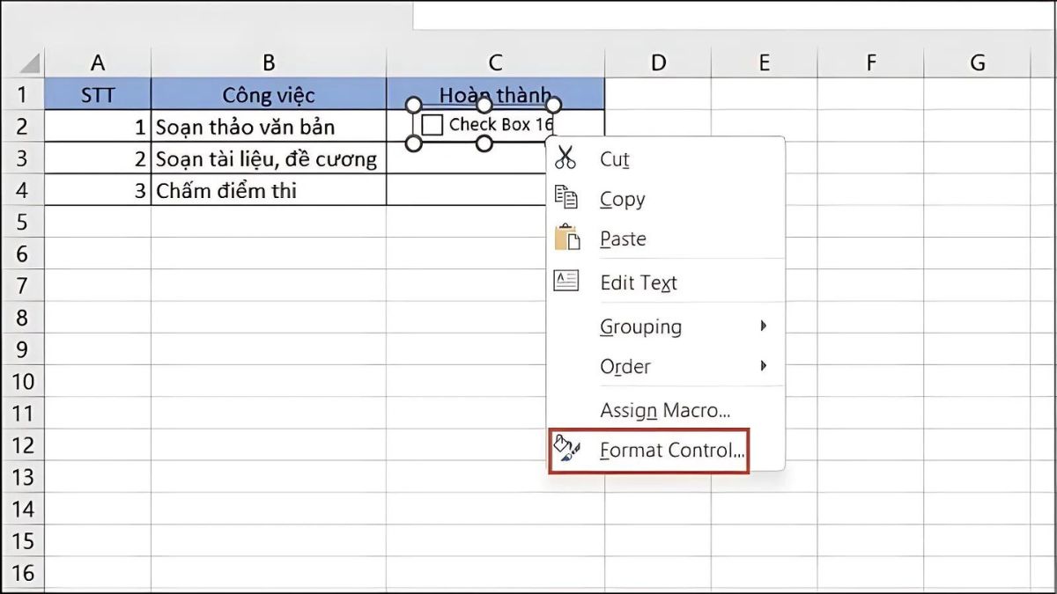Viewport: 1057px width, 594px height.
Task: Select column G header
Action: point(977,62)
